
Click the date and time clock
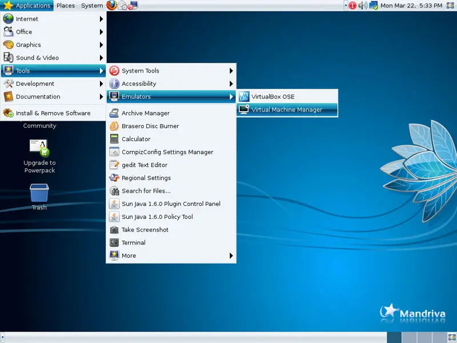point(411,6)
